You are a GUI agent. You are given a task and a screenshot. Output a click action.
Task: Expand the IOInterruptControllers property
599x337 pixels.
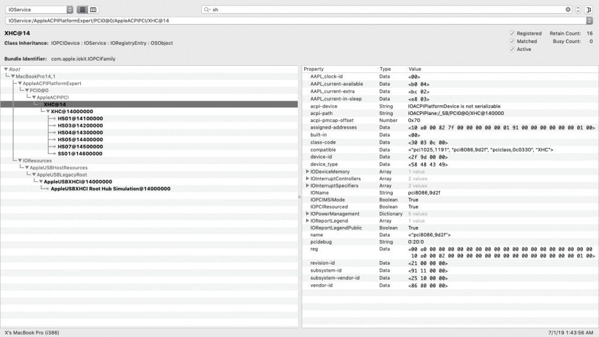307,178
